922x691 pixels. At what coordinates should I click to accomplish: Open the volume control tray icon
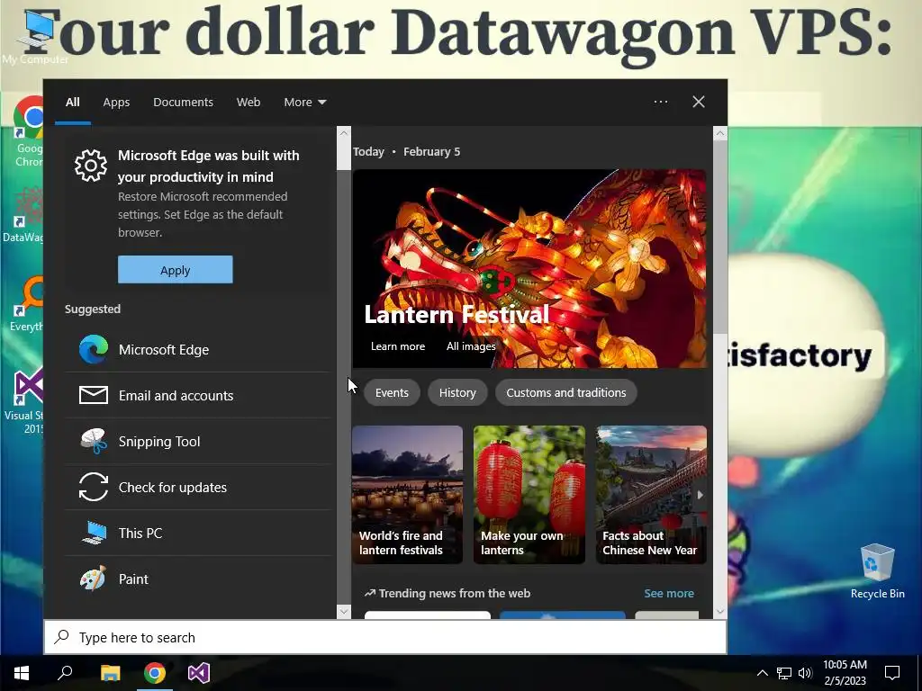pyautogui.click(x=806, y=673)
